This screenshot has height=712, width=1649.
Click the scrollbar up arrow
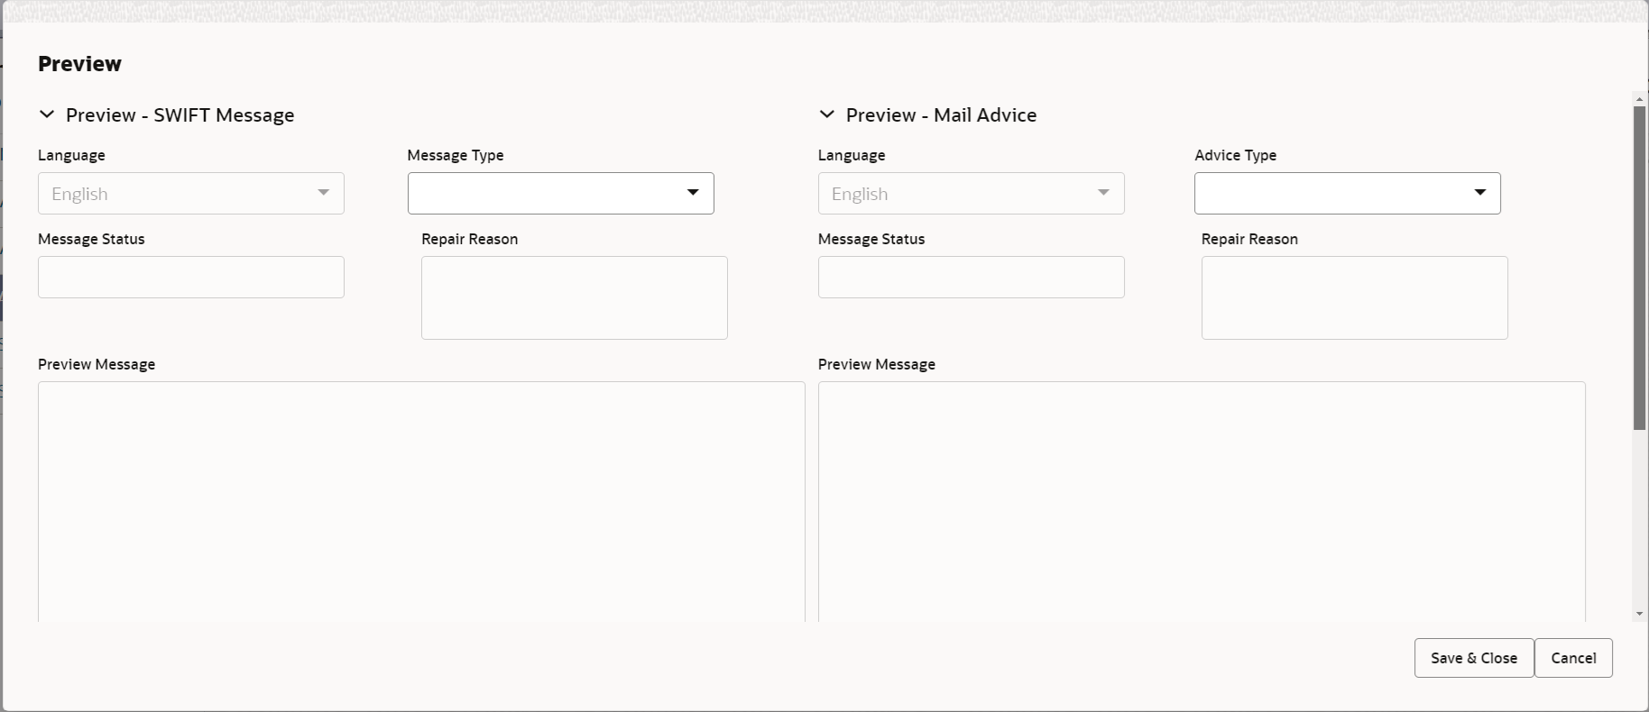point(1640,97)
